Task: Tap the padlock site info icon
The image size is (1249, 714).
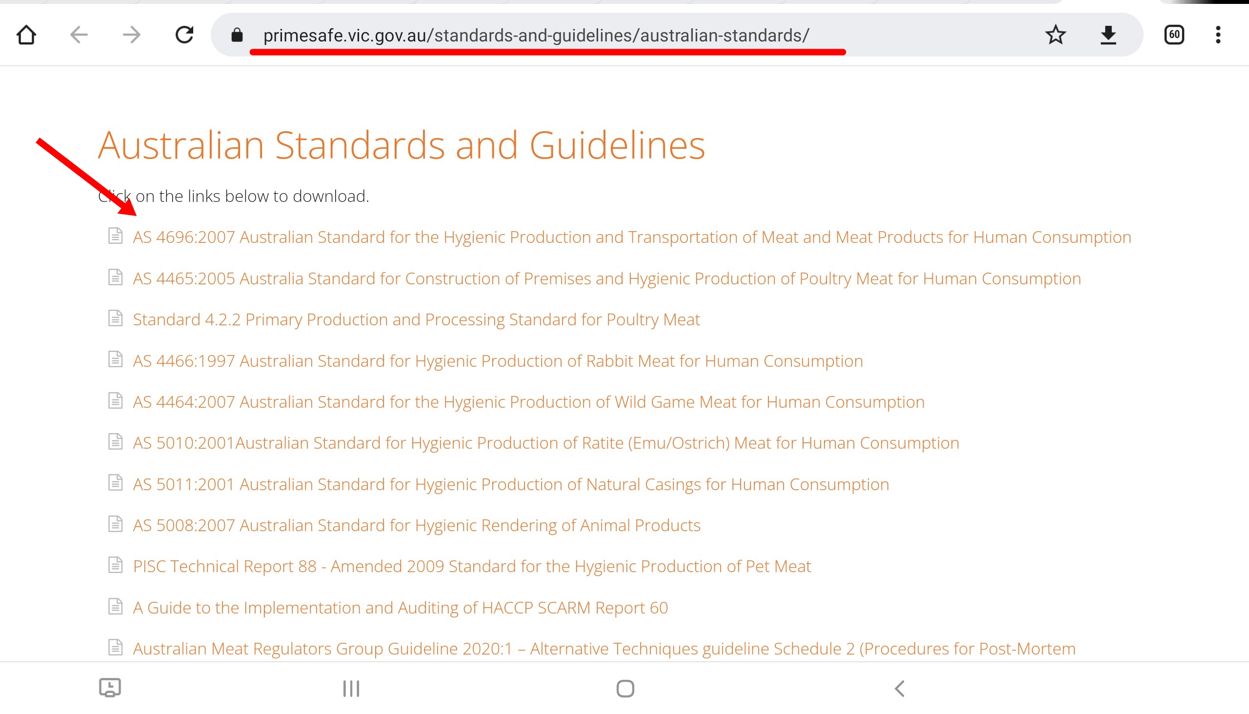Action: [237, 35]
